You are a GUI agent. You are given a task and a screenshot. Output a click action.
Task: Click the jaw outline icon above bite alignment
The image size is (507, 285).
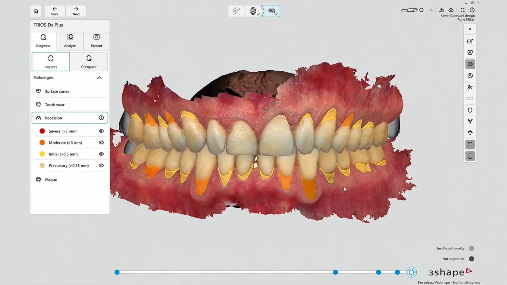[x=470, y=110]
